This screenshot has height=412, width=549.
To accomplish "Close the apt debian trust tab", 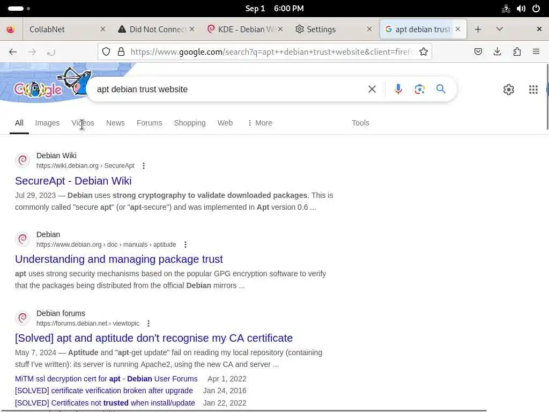I will coord(458,29).
